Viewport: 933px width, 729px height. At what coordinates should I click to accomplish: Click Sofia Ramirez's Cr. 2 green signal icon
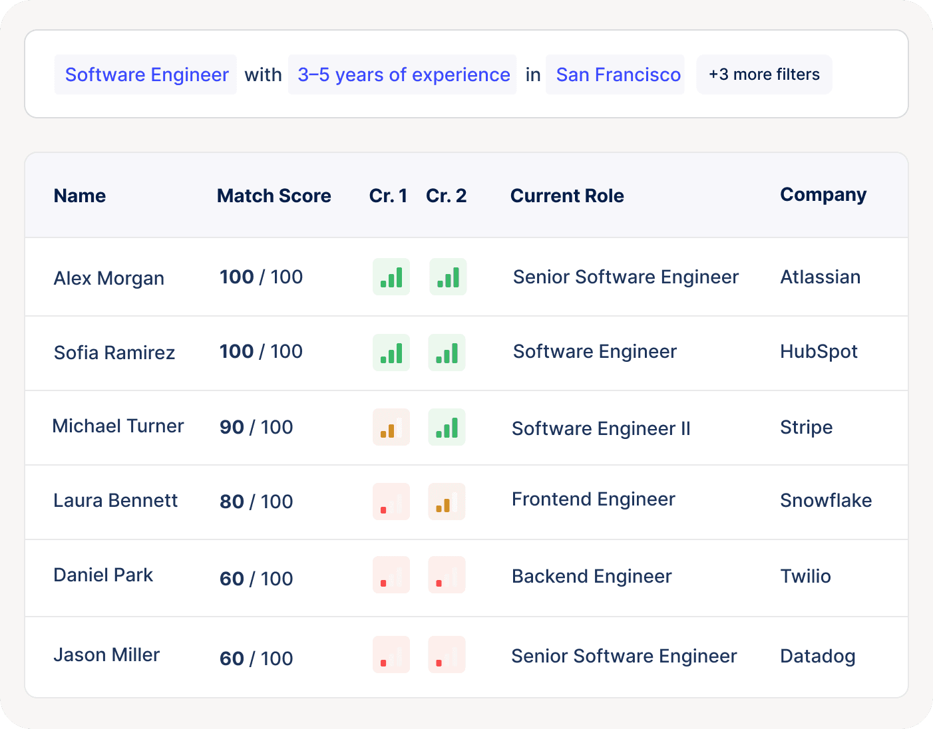(447, 353)
